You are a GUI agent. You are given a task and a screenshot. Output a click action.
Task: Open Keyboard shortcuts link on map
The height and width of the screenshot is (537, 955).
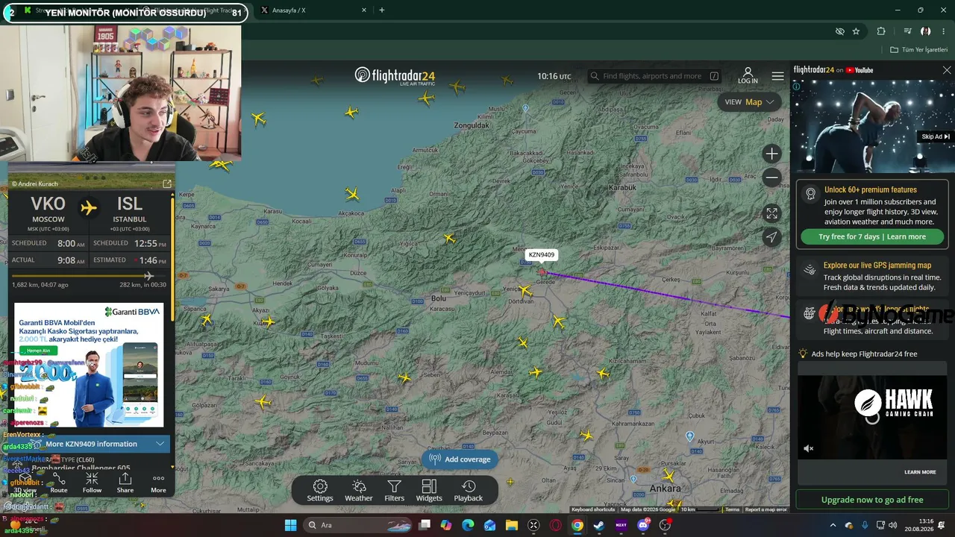click(x=593, y=509)
